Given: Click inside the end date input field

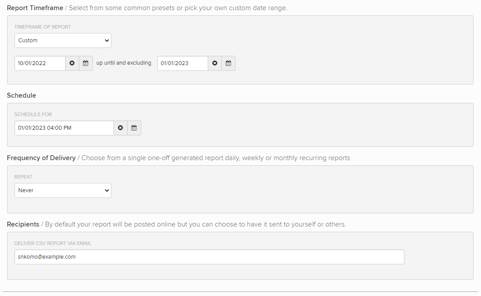Looking at the screenshot, I should tap(182, 63).
